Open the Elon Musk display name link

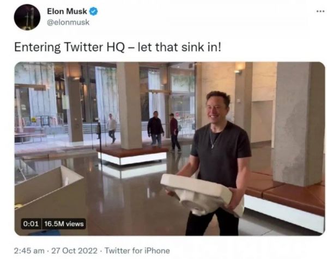coord(67,11)
